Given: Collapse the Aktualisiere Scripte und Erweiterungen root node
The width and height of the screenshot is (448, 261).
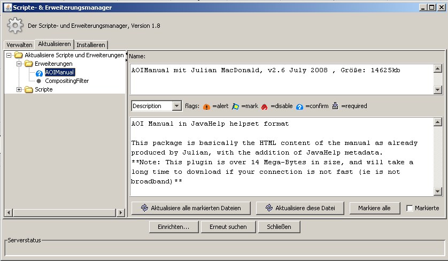Looking at the screenshot, I should (9, 55).
